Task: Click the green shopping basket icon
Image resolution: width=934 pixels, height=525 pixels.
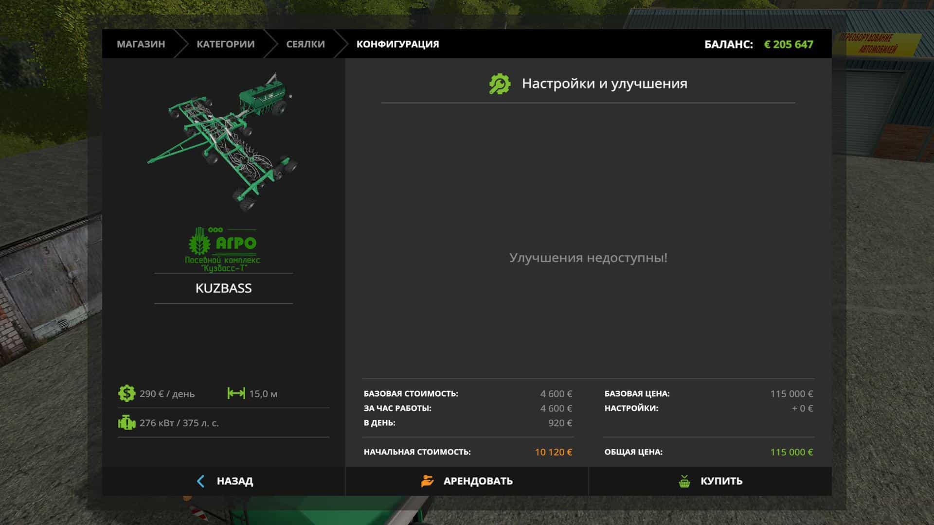Action: (x=684, y=481)
